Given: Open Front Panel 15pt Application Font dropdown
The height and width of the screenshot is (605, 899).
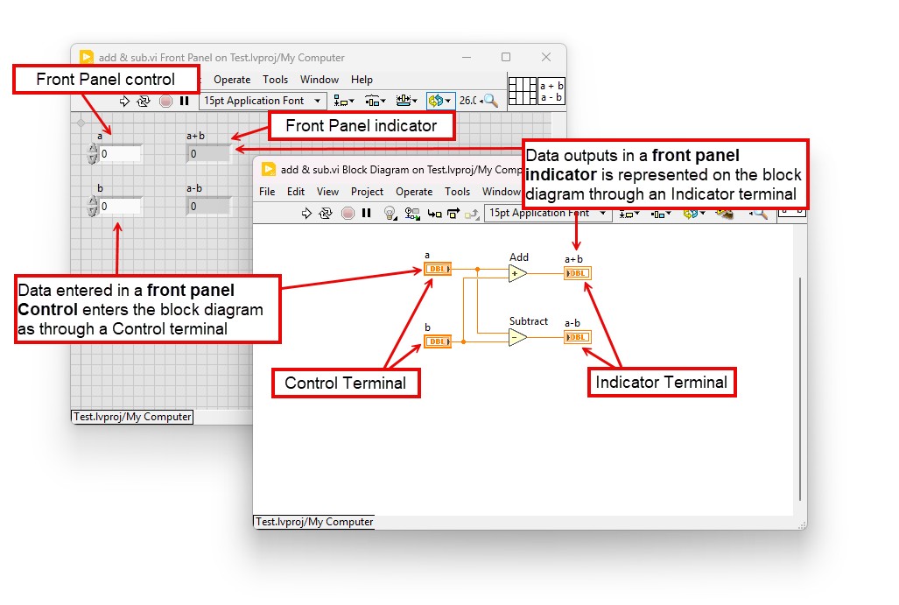Looking at the screenshot, I should pyautogui.click(x=263, y=101).
